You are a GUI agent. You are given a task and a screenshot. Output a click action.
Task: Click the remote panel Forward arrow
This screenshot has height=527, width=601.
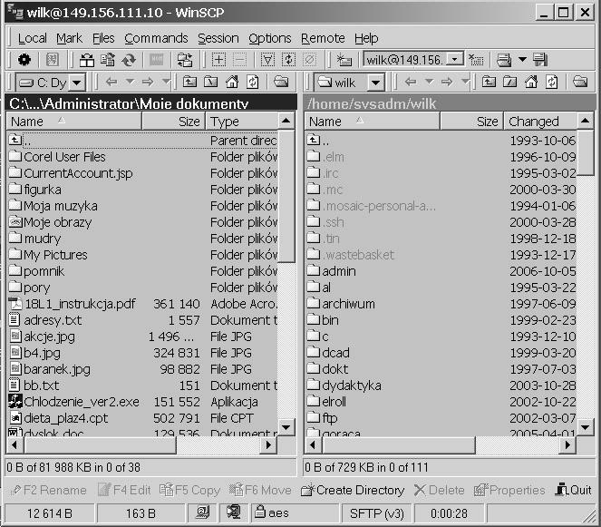tap(447, 82)
